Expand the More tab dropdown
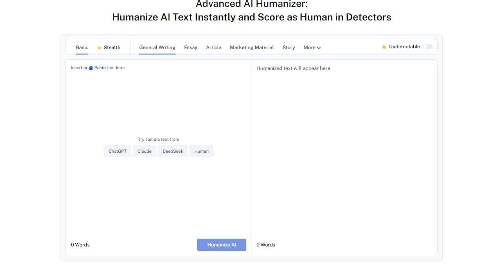The width and height of the screenshot is (500, 280). (312, 47)
